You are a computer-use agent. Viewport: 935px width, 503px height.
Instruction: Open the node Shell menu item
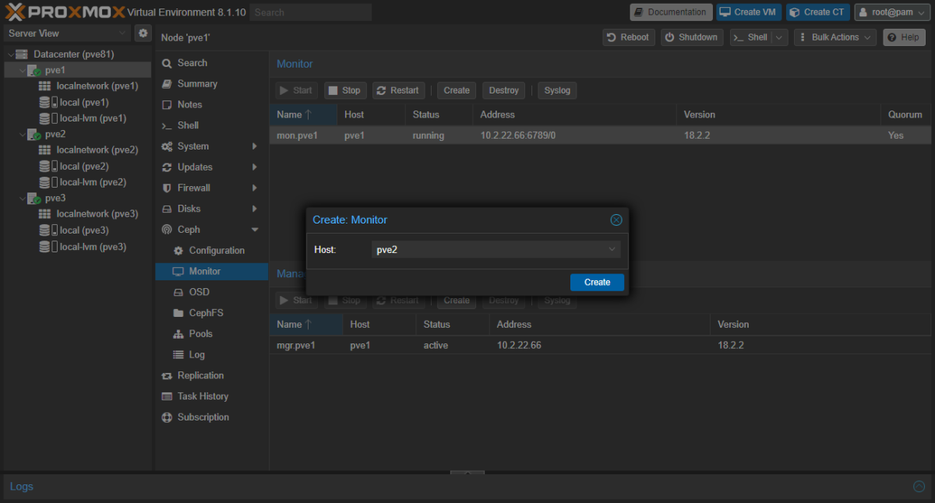tap(211, 125)
